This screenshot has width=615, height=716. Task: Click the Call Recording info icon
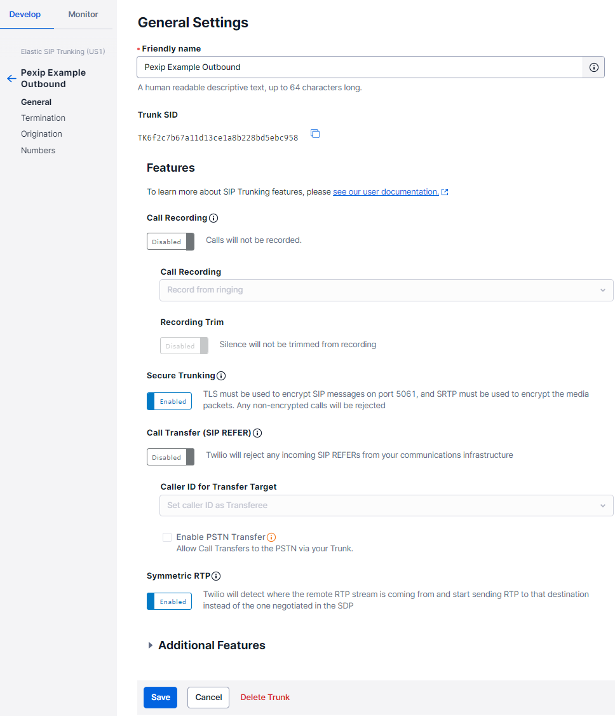(x=213, y=218)
